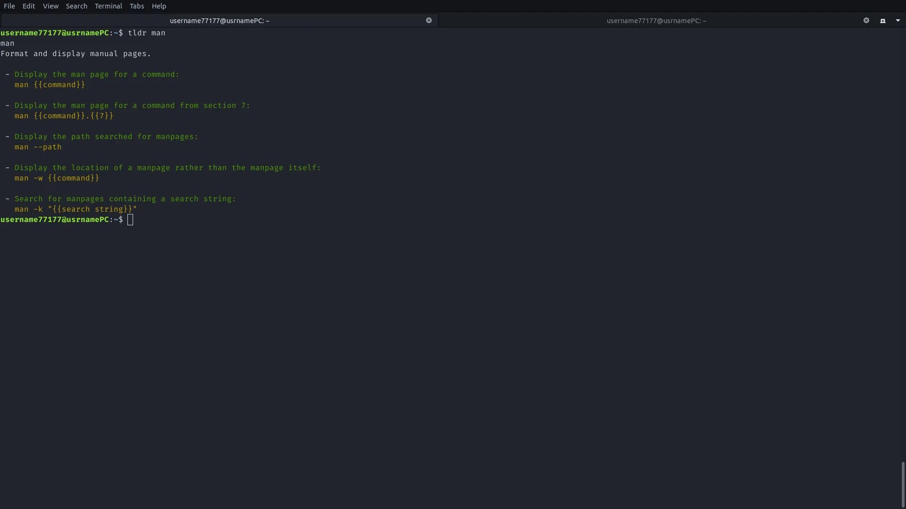Click the cursor at the active prompt
The width and height of the screenshot is (906, 509).
tap(130, 220)
